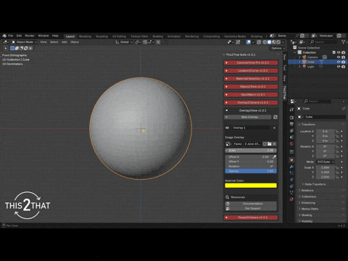Click the Documentation button
Image resolution: width=348 pixels, height=261 pixels.
[x=251, y=204]
